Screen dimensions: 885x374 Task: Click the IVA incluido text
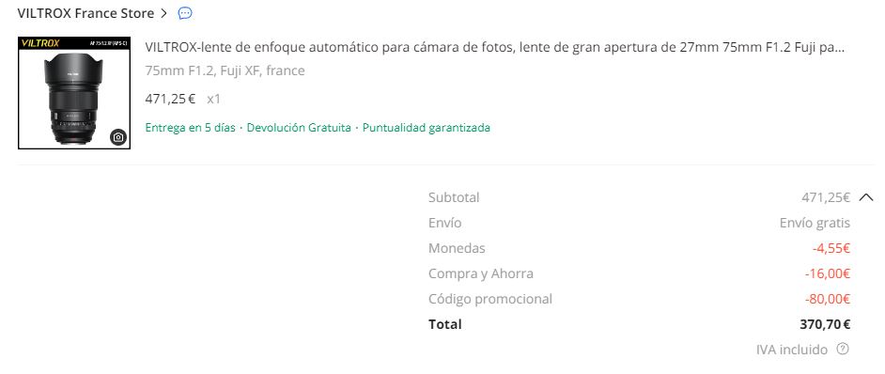pos(792,350)
